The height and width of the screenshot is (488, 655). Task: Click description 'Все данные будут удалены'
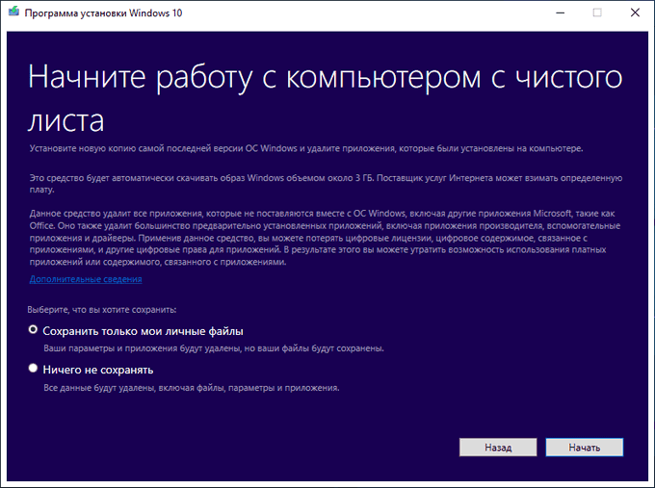pos(192,388)
